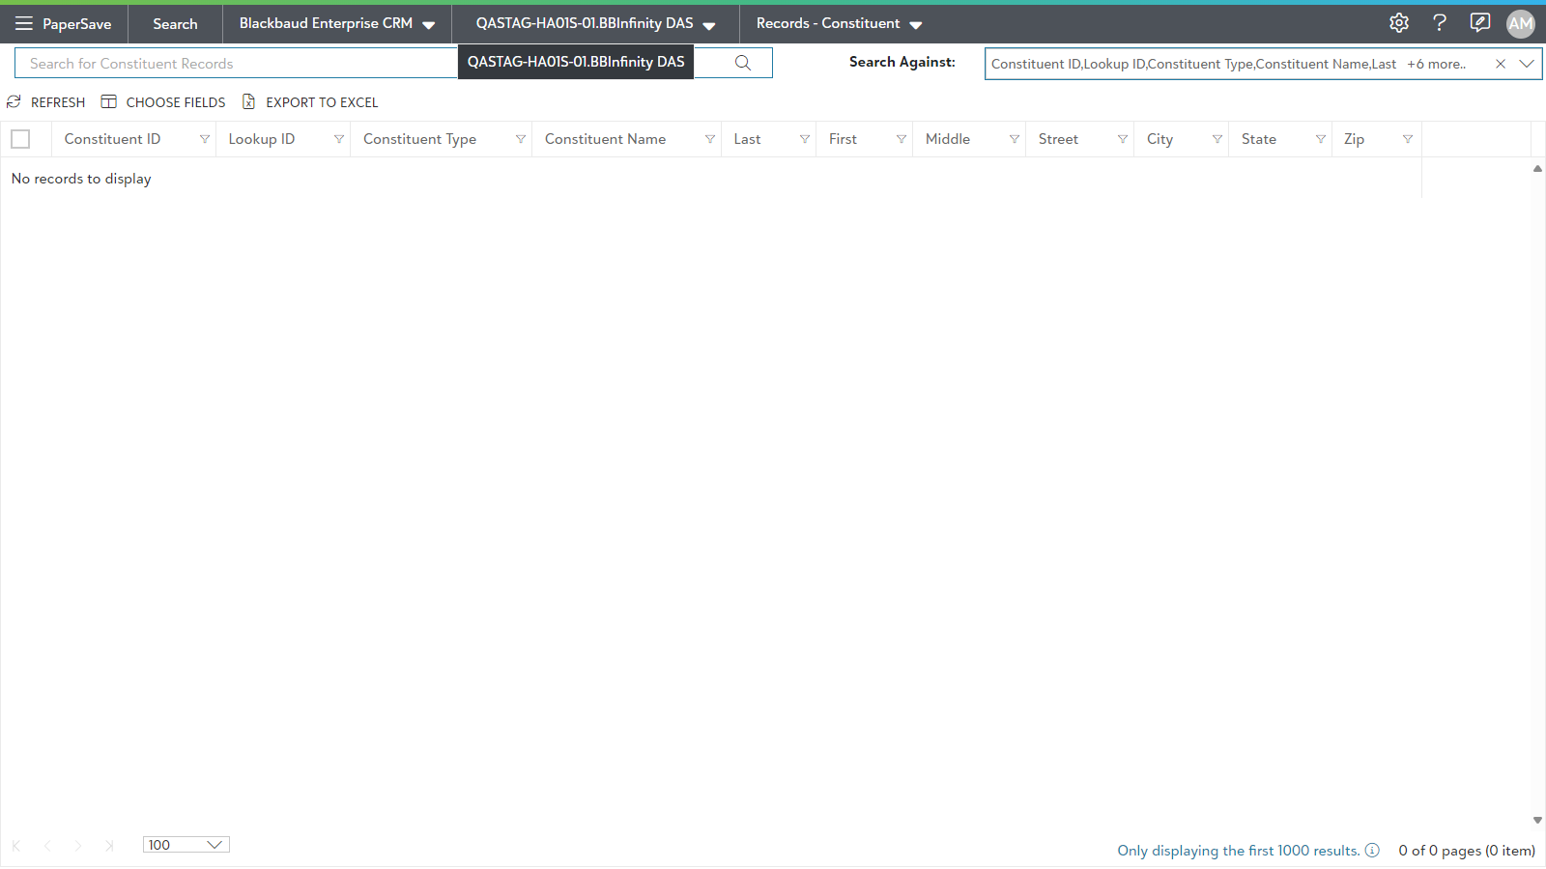This screenshot has width=1546, height=869.
Task: Open the page size 100 dropdown
Action: [x=186, y=845]
